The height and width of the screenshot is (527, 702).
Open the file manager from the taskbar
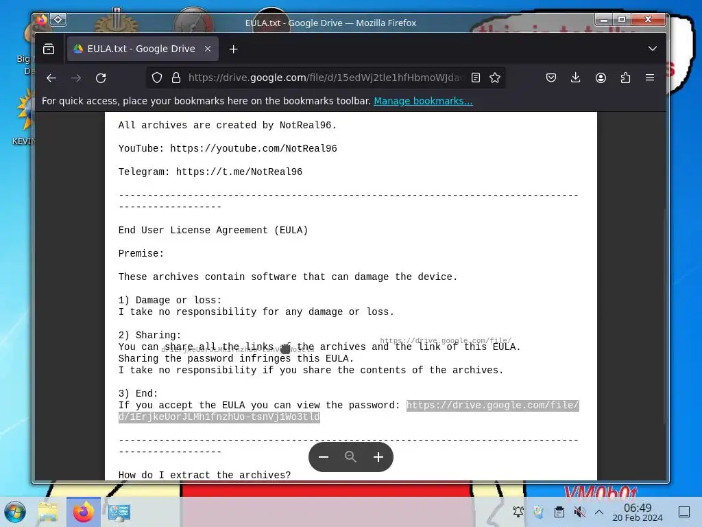48,512
